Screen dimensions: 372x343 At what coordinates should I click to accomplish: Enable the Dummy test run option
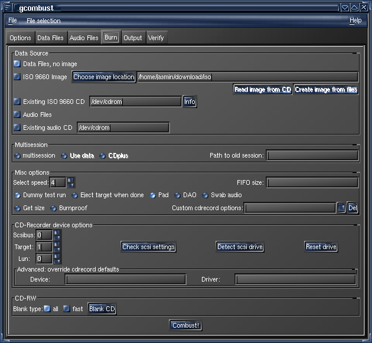(x=17, y=195)
